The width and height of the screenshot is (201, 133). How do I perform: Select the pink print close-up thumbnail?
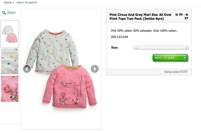[10, 89]
